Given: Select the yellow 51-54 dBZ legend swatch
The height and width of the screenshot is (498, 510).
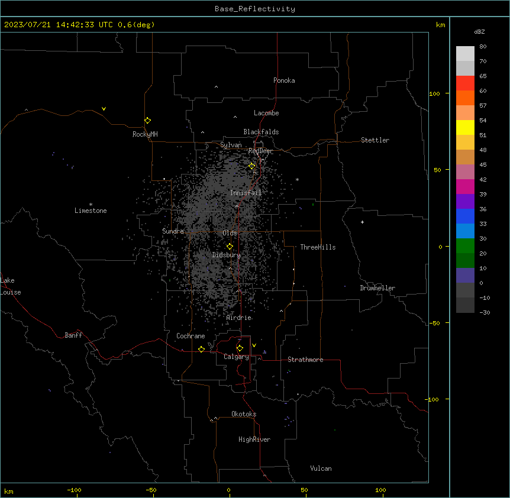Looking at the screenshot, I should pos(465,127).
